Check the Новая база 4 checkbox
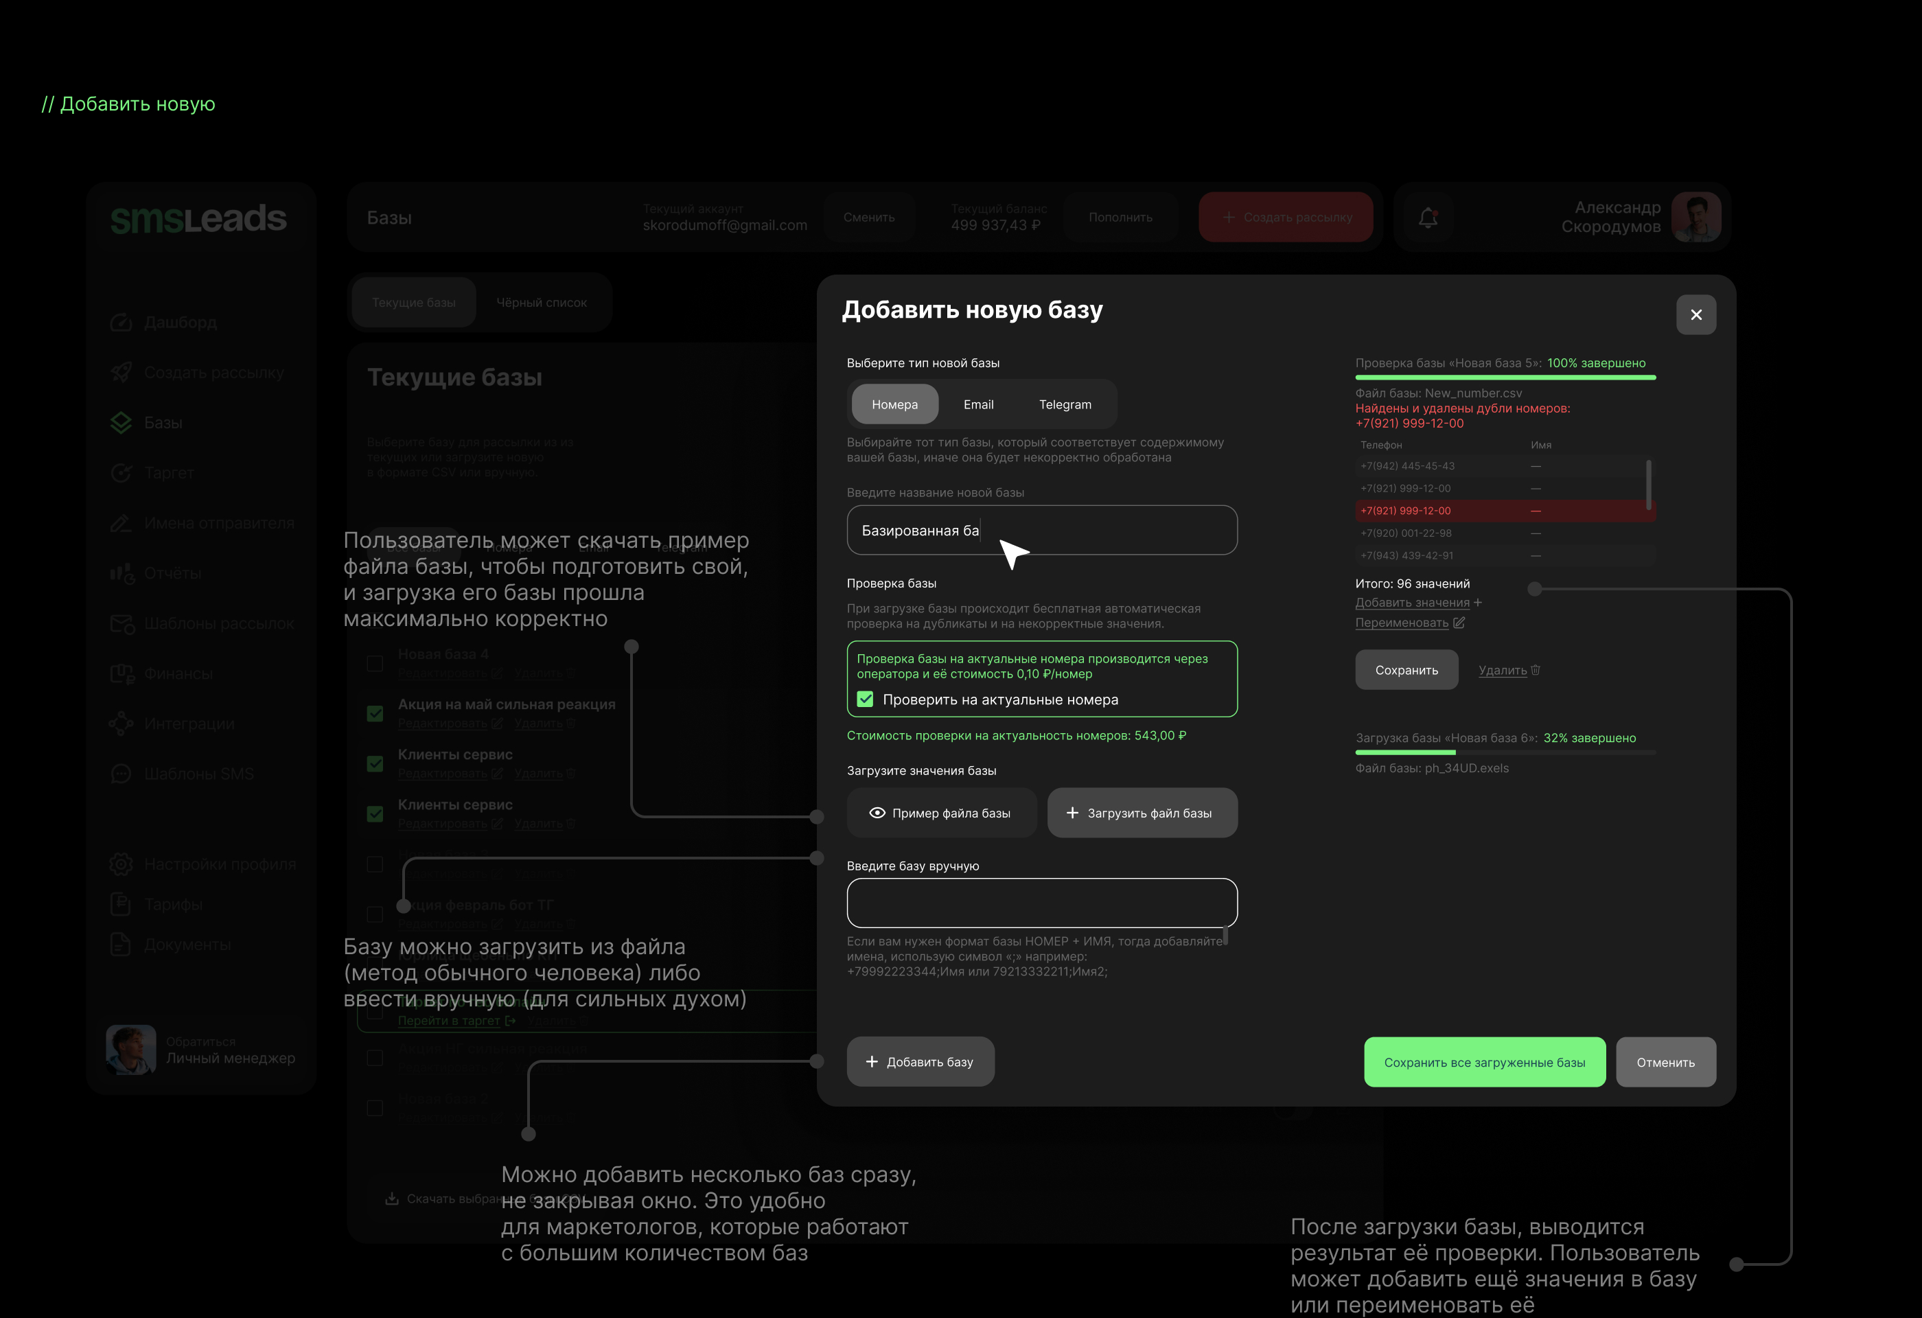The image size is (1922, 1318). click(375, 664)
